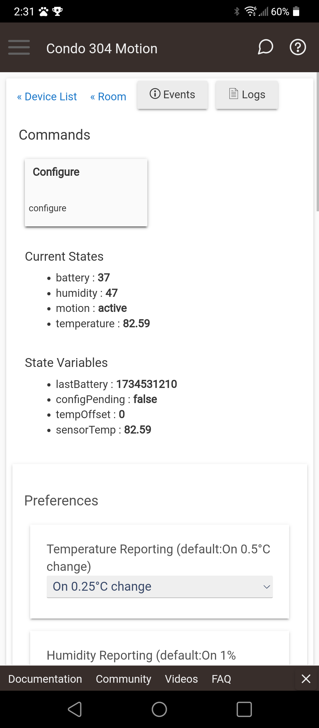Image resolution: width=319 pixels, height=728 pixels.
Task: Open Community link in bottom bar
Action: [123, 679]
